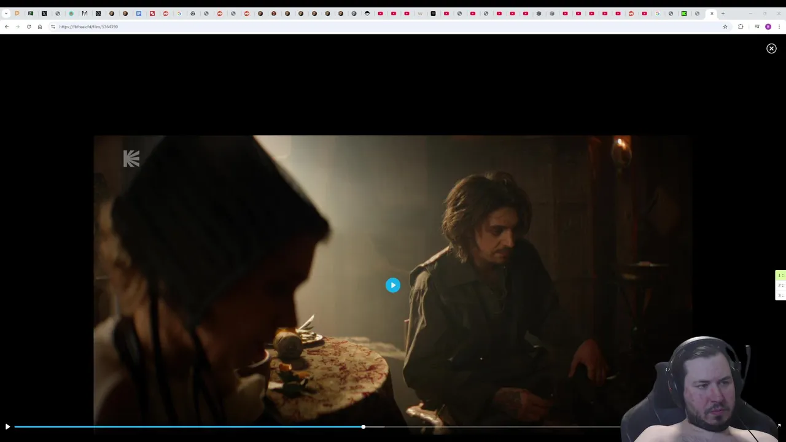Image resolution: width=786 pixels, height=442 pixels.
Task: Click the white progress handle on the seek bar
Action: (364, 427)
